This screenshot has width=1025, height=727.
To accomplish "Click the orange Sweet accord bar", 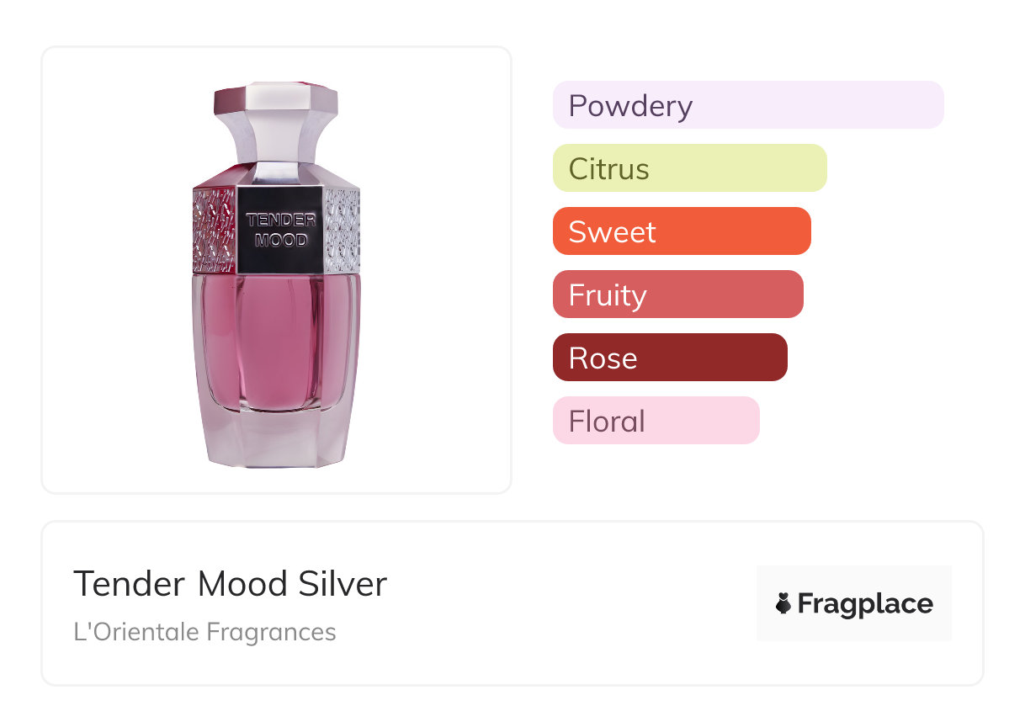I will pos(681,231).
